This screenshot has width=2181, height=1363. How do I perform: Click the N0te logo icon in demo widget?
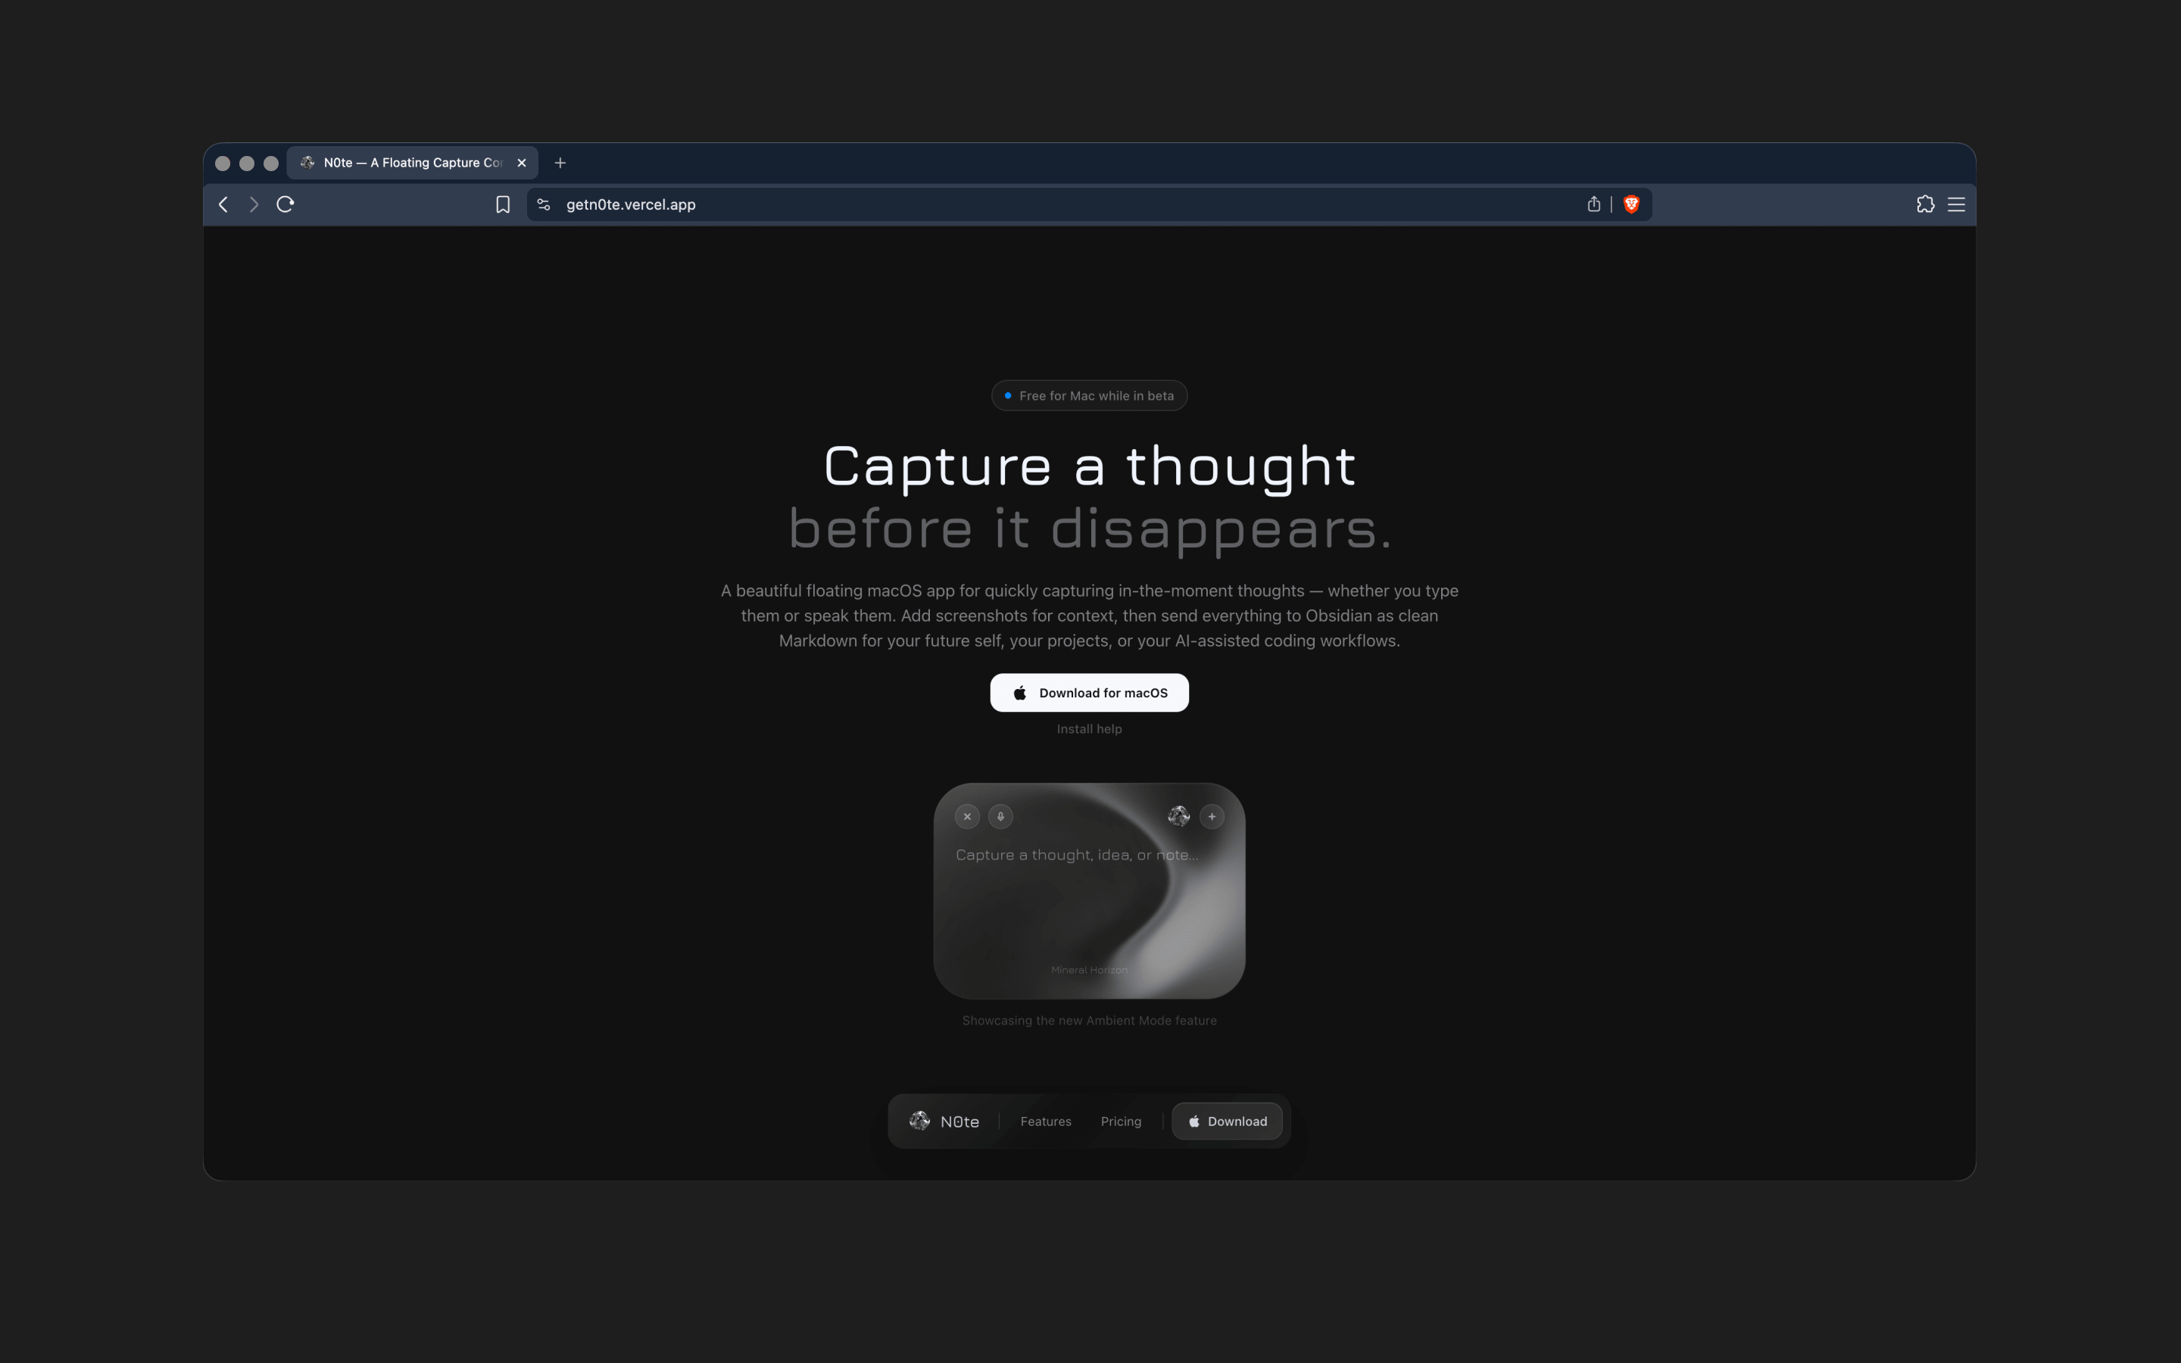[x=1179, y=817]
